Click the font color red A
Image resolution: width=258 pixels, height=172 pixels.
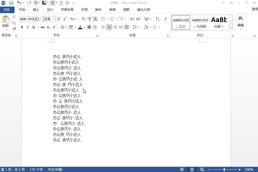[80, 27]
